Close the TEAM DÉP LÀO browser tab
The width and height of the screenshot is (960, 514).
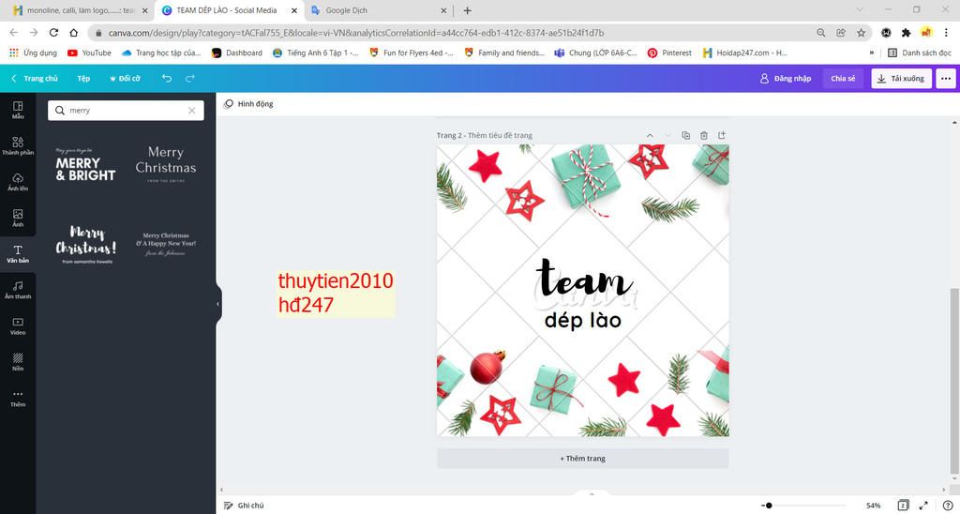pos(293,10)
